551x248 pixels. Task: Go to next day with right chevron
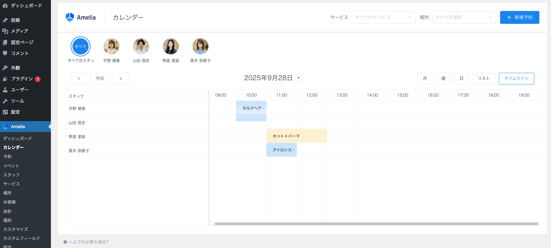pyautogui.click(x=121, y=79)
